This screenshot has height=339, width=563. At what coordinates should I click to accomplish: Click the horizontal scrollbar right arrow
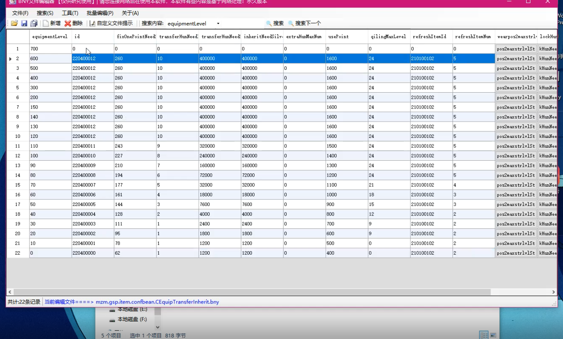point(553,292)
